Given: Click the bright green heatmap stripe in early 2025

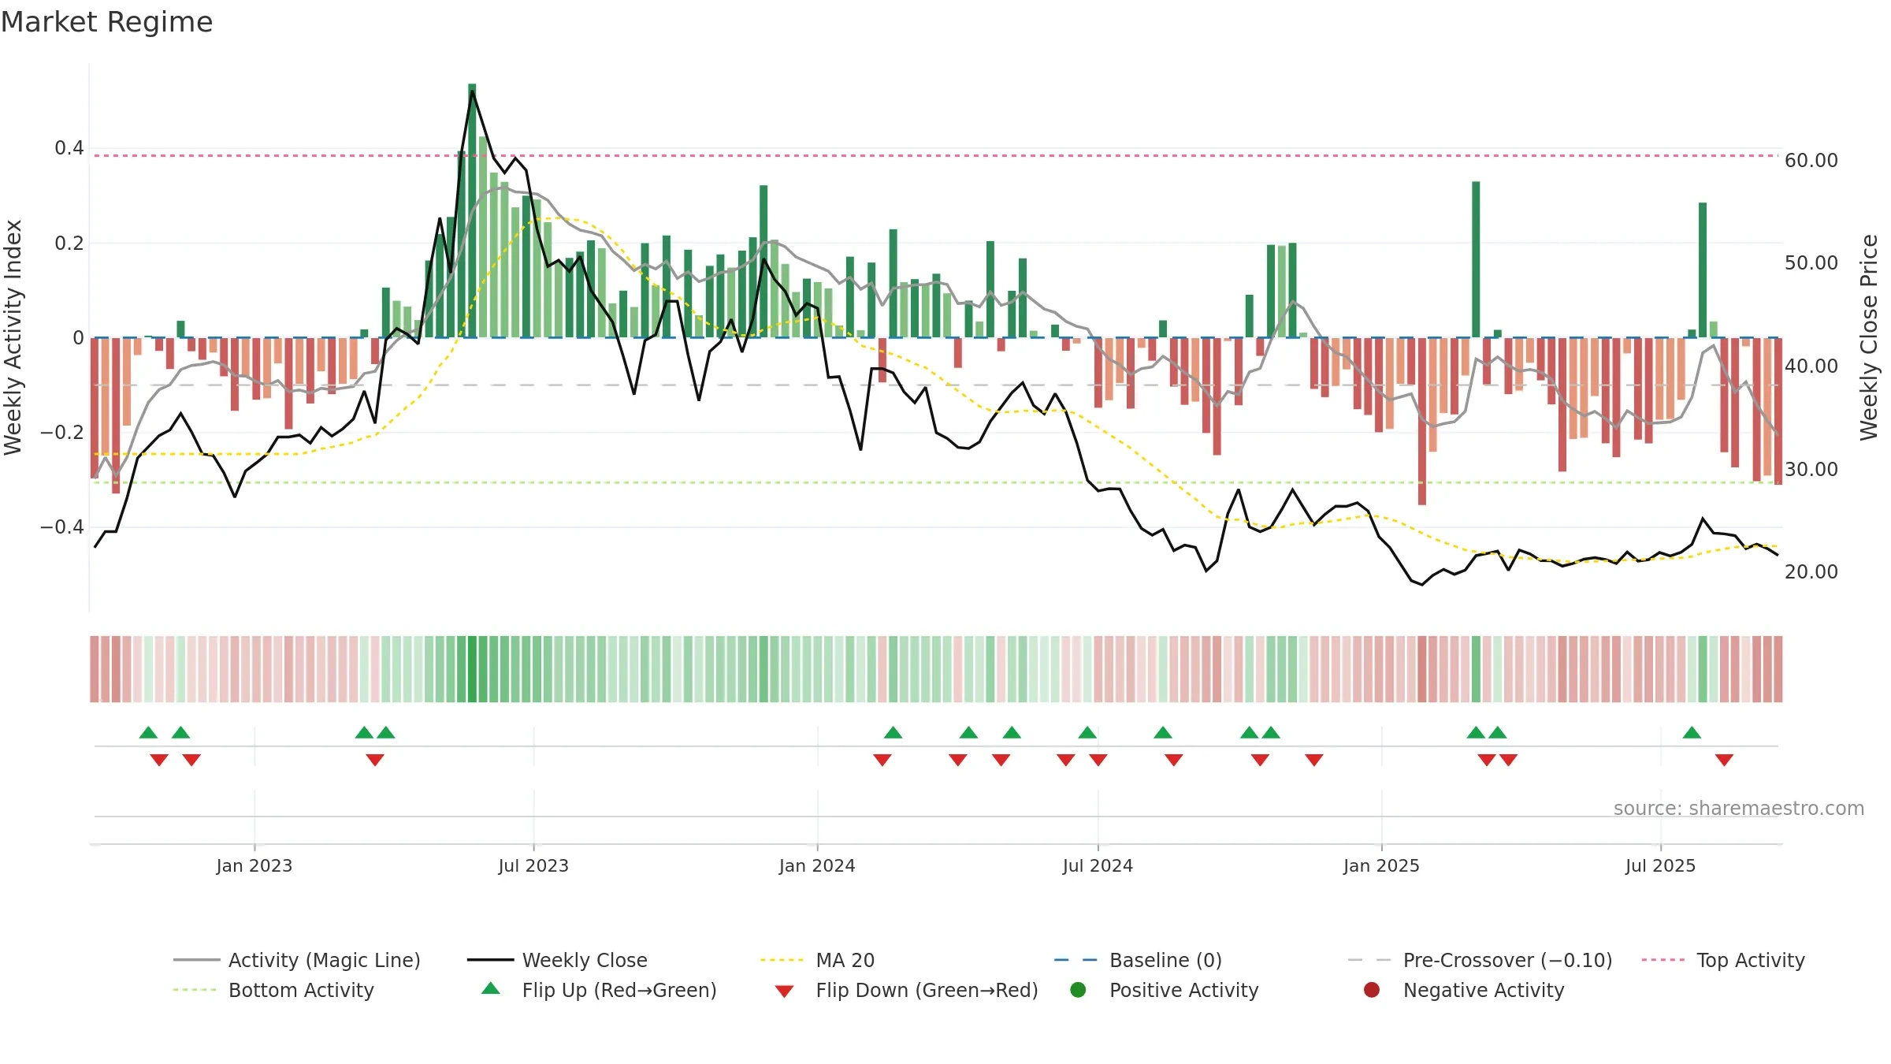Looking at the screenshot, I should coord(1476,669).
